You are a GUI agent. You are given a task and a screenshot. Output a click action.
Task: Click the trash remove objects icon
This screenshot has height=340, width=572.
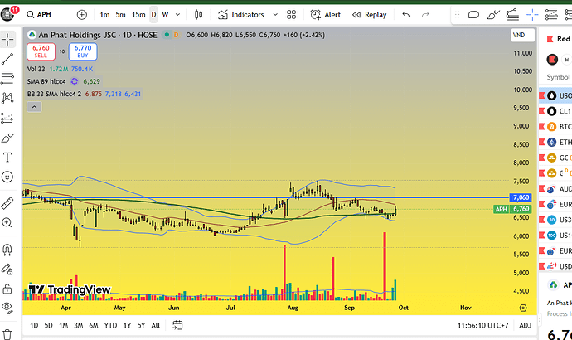point(7,334)
